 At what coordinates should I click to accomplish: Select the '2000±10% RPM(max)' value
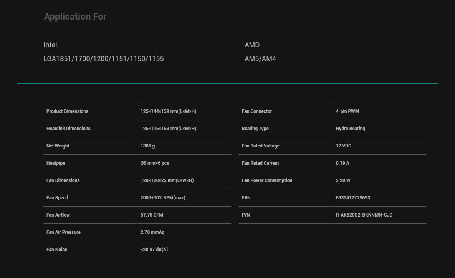tap(163, 198)
